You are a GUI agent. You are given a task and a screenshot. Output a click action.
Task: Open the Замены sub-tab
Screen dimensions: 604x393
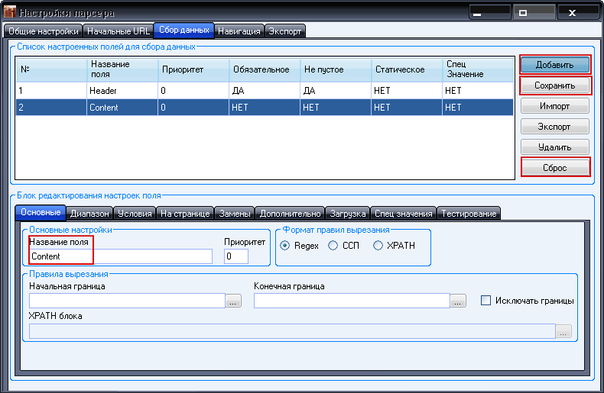tap(234, 214)
